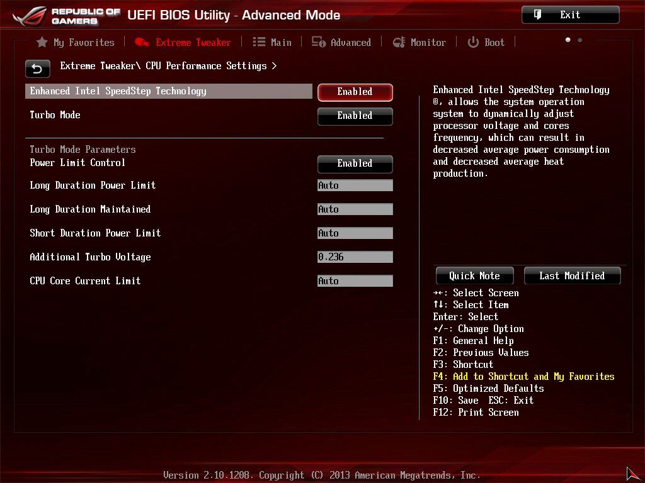Image resolution: width=645 pixels, height=483 pixels.
Task: Open the My Favorites tab
Action: pyautogui.click(x=76, y=42)
